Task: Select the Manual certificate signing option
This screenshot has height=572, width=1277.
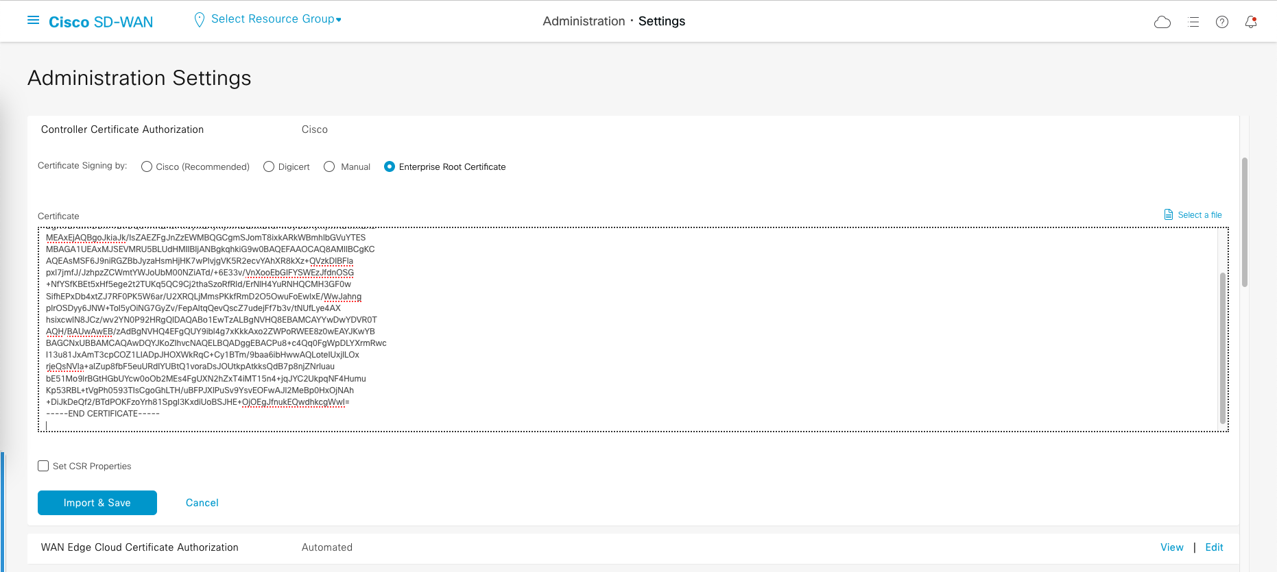Action: (329, 166)
